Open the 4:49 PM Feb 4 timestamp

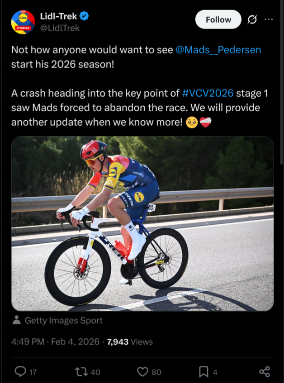tap(55, 342)
